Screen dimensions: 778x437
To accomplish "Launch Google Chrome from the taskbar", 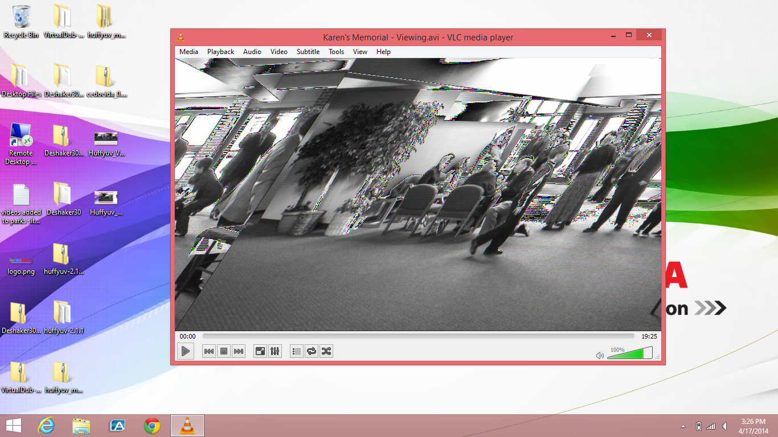I will tap(152, 426).
